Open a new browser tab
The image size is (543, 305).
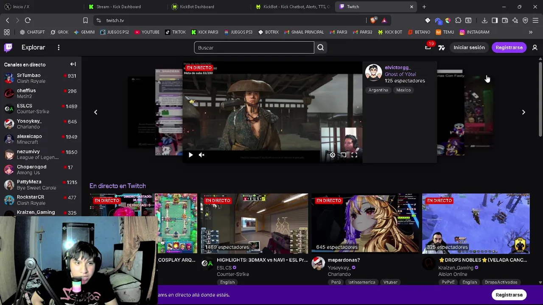424,7
